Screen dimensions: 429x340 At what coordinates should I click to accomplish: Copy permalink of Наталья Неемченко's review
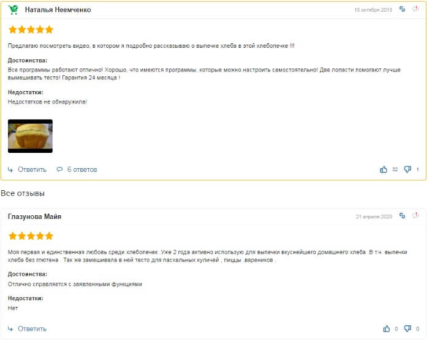(x=402, y=9)
